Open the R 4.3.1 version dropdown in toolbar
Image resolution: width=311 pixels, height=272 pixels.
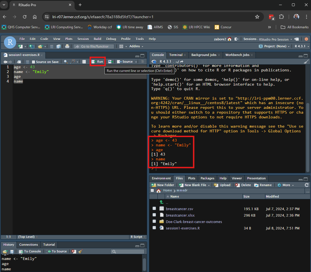pyautogui.click(x=302, y=46)
